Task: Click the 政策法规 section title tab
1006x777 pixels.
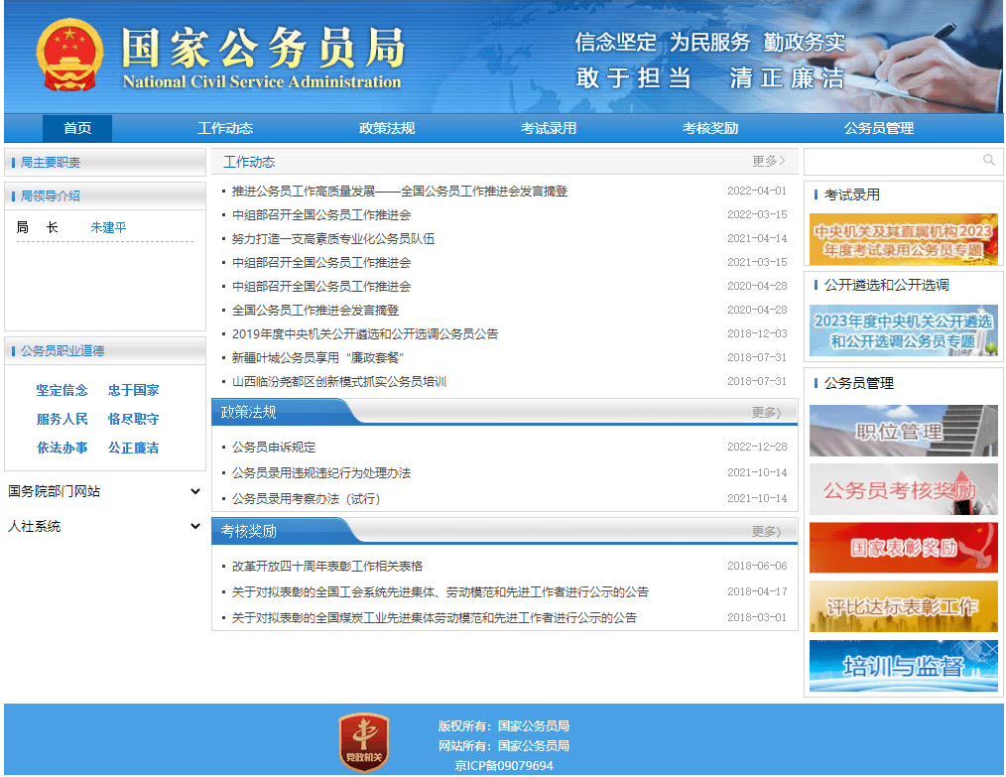Action: point(248,412)
